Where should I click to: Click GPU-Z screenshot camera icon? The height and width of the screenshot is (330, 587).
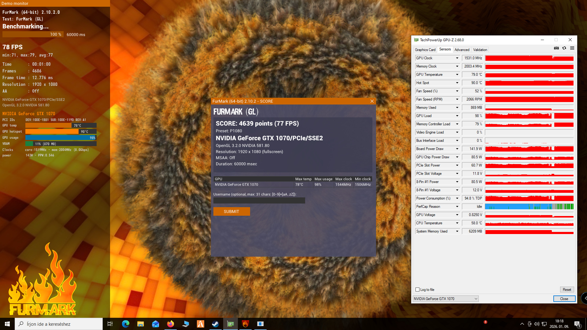point(556,48)
